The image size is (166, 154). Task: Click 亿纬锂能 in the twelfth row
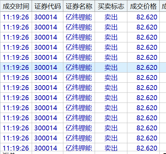pos(79,128)
